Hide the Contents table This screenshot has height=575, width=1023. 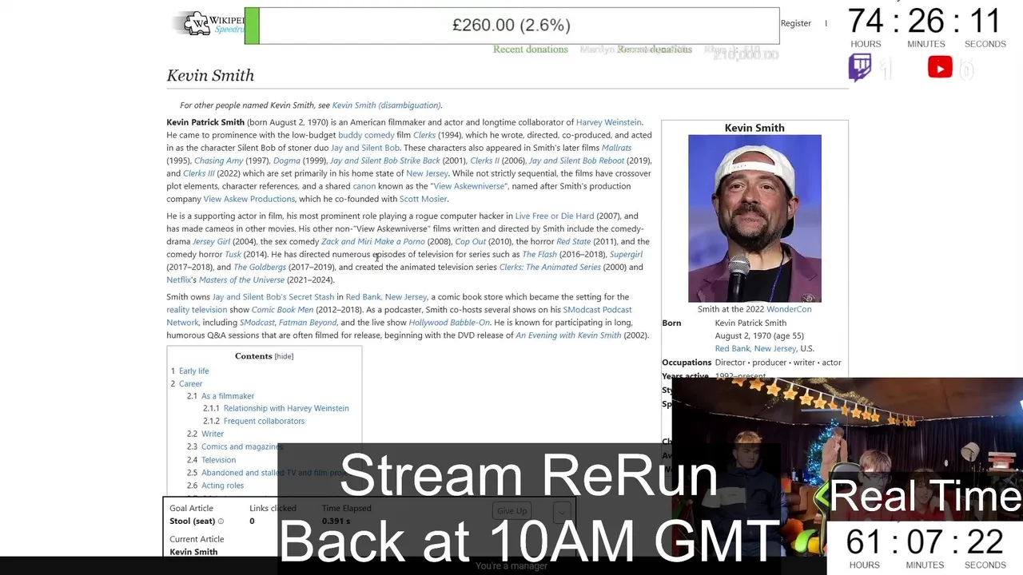coord(284,356)
